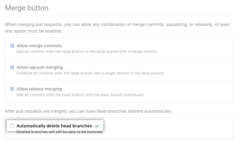Click empty space right of squash merging row

[201, 70]
